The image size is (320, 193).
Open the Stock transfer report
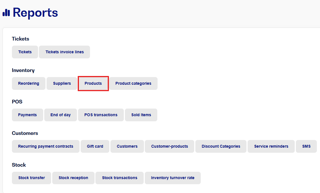click(32, 178)
